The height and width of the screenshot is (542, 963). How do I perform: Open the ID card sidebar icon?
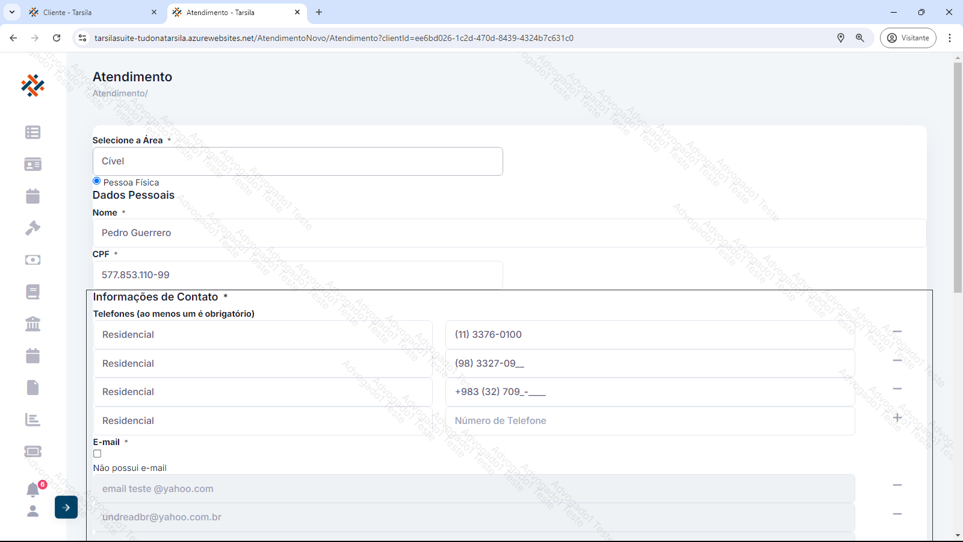click(x=33, y=164)
